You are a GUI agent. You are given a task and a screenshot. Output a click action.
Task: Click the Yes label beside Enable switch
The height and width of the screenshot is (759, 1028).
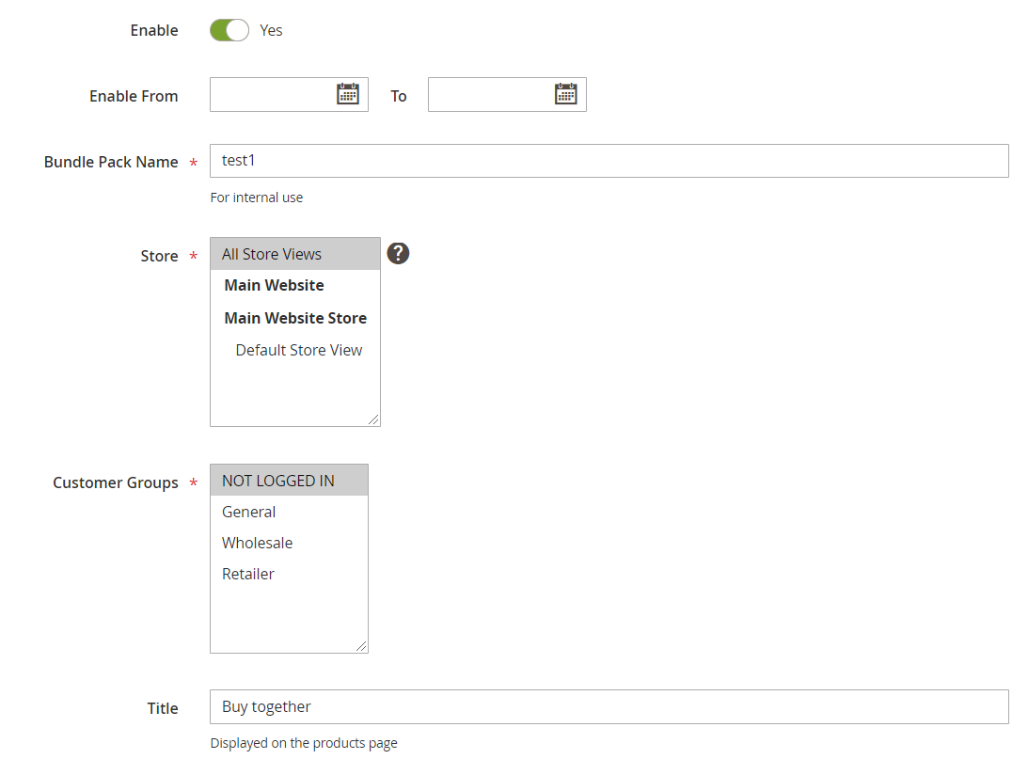(271, 30)
